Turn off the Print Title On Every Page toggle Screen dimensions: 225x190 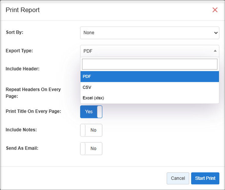91,112
